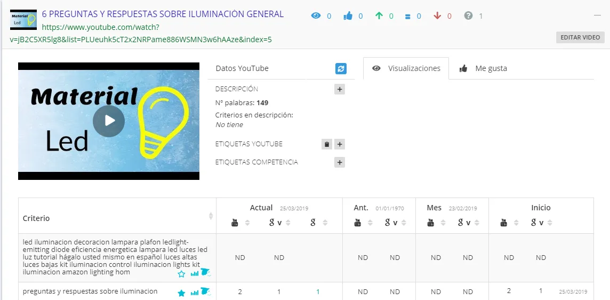Refresh Datos YouTube with the blue sync icon
This screenshot has width=610, height=300.
point(341,68)
